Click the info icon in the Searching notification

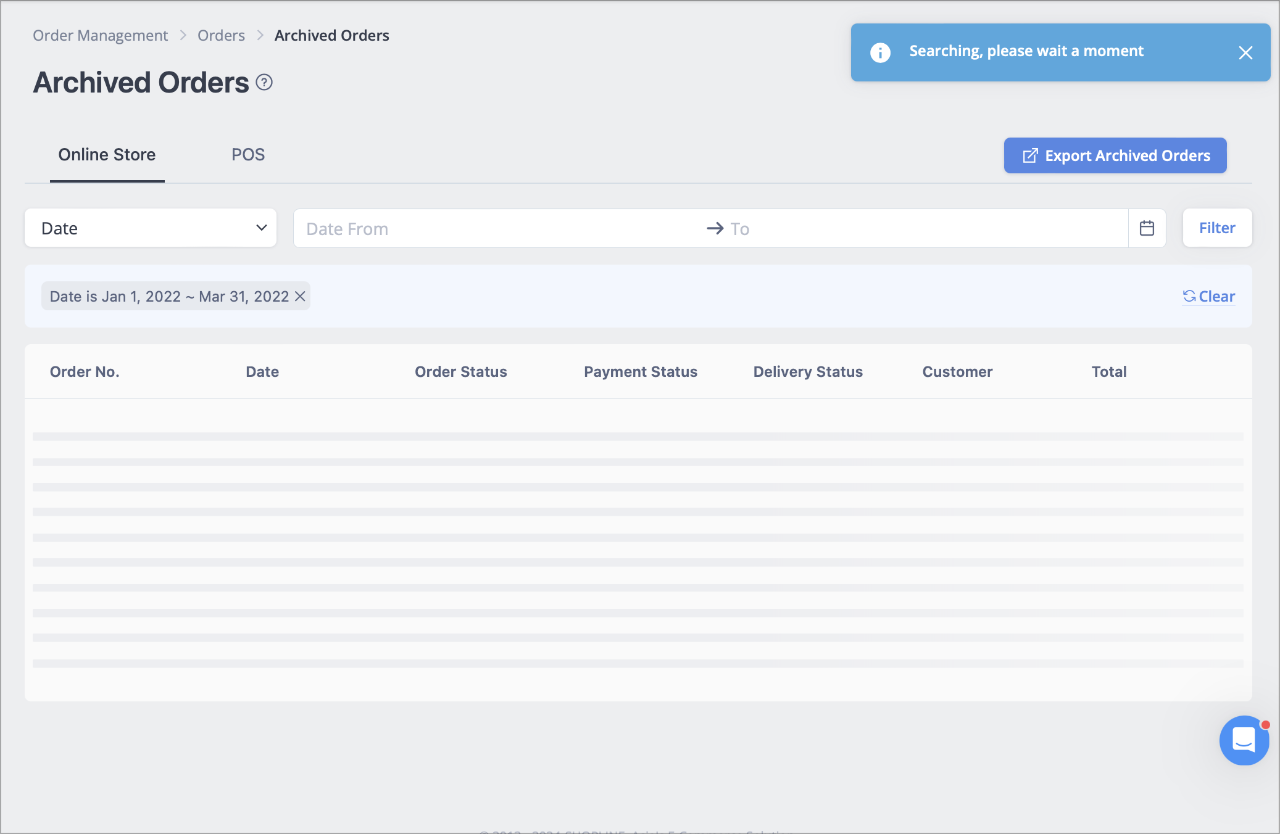[x=880, y=52]
